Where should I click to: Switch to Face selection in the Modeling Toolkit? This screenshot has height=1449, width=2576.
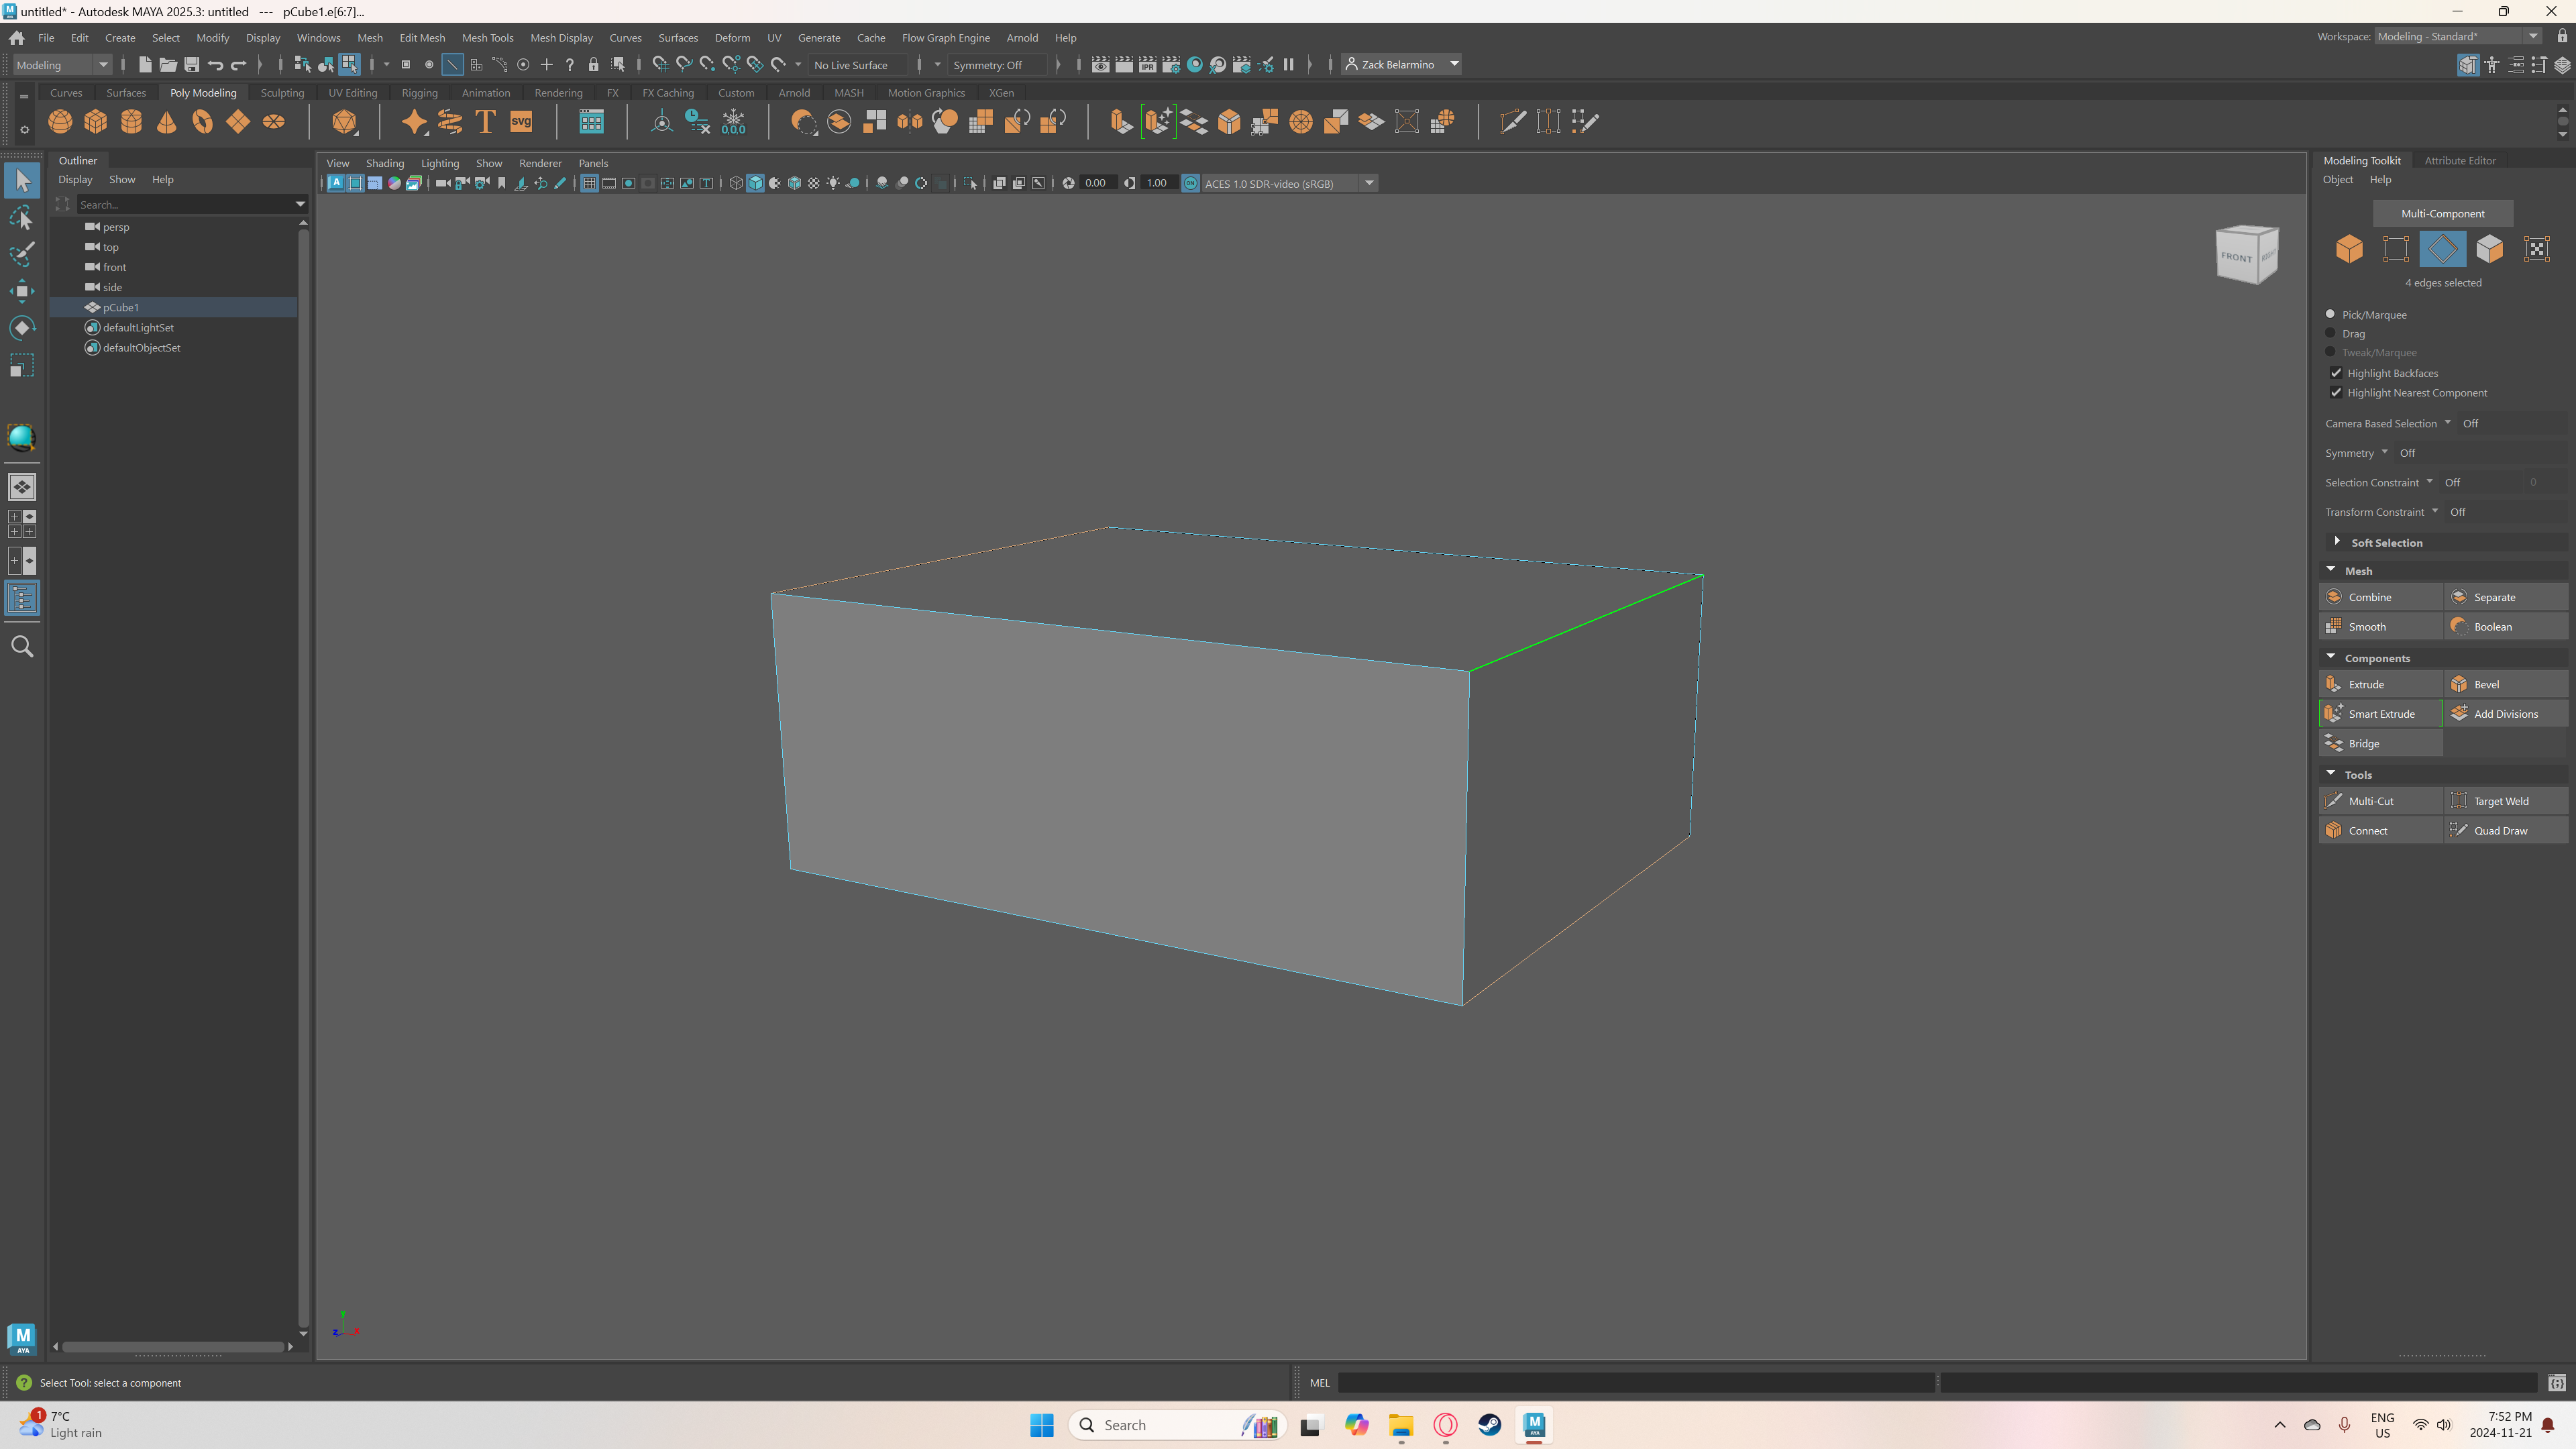click(2490, 249)
